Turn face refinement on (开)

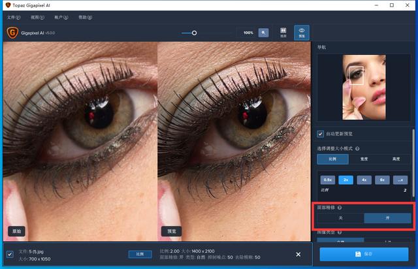(387, 218)
